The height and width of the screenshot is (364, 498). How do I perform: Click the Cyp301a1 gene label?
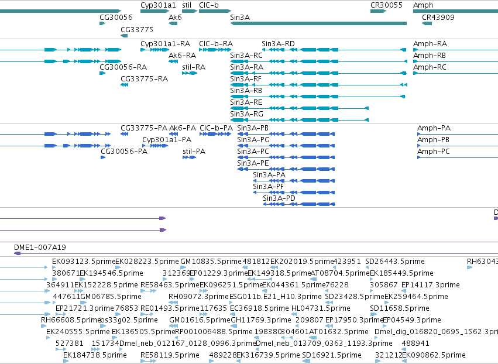[x=158, y=5]
